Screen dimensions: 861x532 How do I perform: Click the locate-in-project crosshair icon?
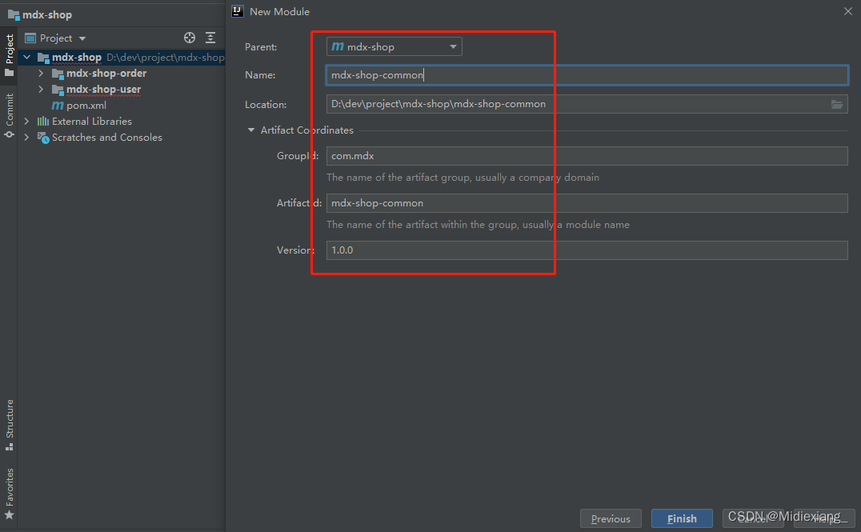[190, 38]
